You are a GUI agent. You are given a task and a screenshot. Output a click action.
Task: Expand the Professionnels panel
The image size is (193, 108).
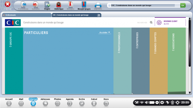[x=119, y=43]
